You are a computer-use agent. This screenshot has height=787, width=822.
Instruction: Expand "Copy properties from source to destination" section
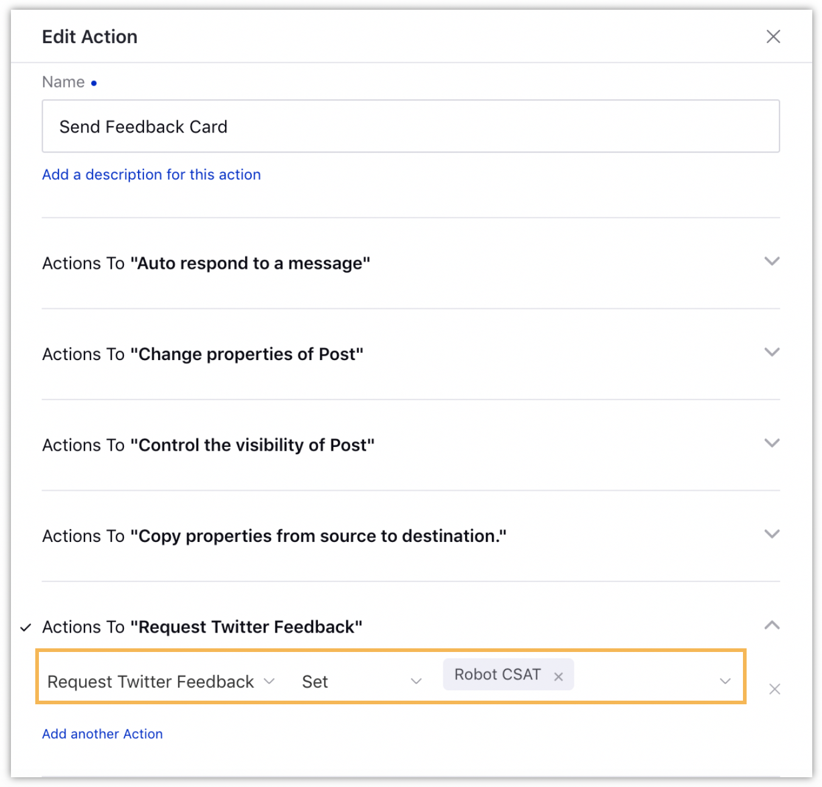[772, 534]
